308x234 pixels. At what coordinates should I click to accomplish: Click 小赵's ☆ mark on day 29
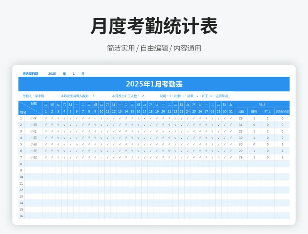(x=218, y=158)
